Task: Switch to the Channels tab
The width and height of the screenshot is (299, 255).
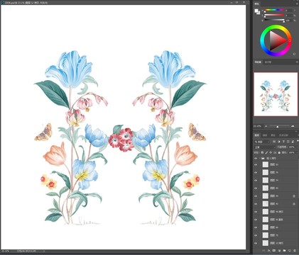Action: [x=265, y=135]
